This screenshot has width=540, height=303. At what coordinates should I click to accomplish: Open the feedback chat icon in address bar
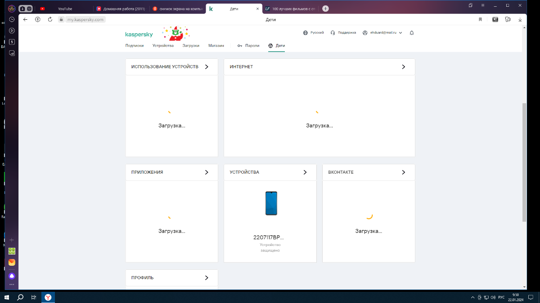coord(508,19)
